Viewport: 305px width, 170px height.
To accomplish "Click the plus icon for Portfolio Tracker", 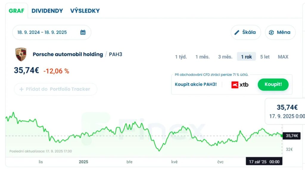I will point(21,89).
